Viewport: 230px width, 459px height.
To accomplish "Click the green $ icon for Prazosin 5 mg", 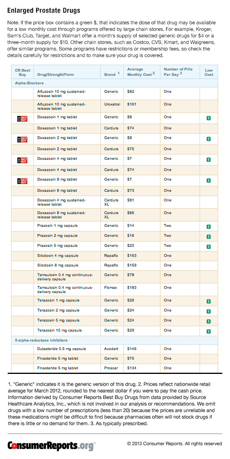I will coord(209,246).
